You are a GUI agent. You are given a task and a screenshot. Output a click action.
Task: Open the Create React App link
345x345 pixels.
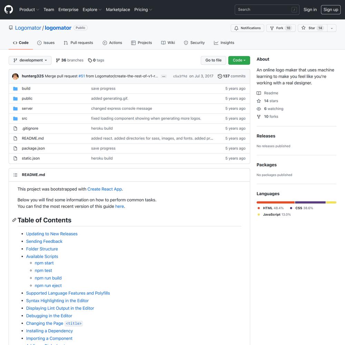(x=105, y=189)
